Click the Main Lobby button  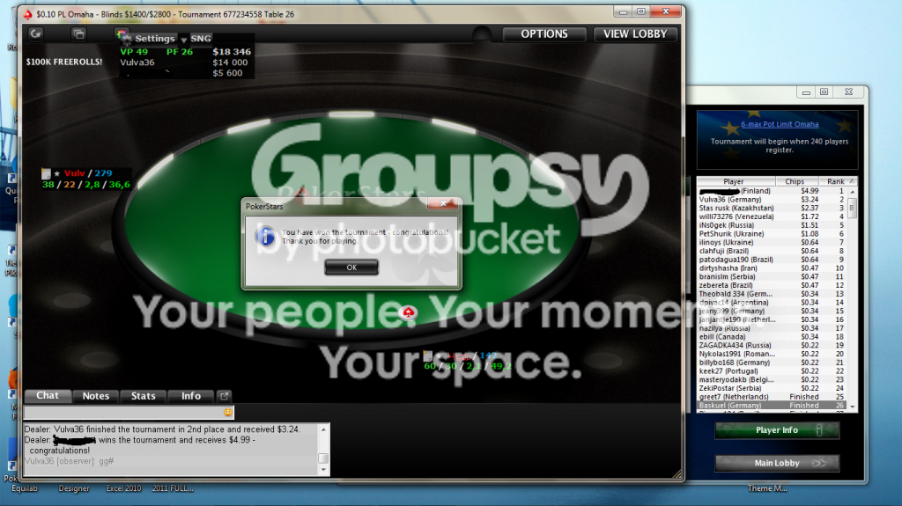click(x=777, y=463)
